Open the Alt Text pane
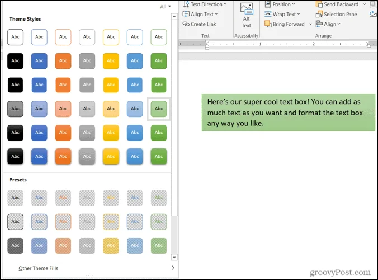This screenshot has width=378, height=280. tap(247, 16)
